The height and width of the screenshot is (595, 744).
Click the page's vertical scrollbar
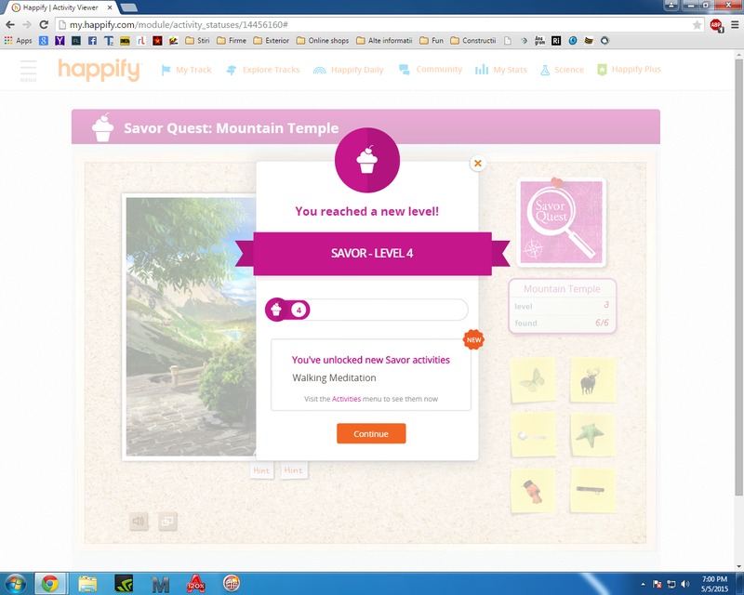click(738, 279)
